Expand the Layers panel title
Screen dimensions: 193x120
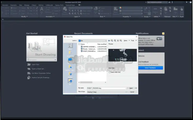[x=77, y=17]
